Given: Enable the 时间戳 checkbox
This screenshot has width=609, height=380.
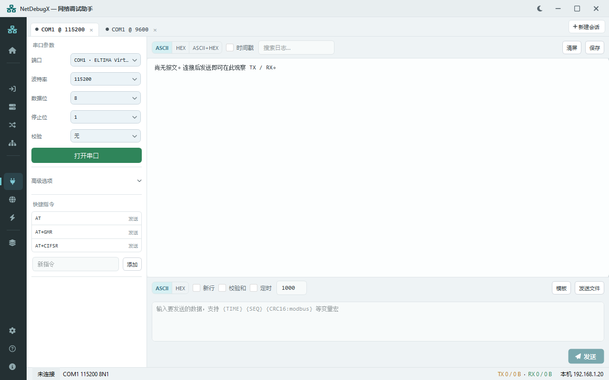Looking at the screenshot, I should [230, 47].
